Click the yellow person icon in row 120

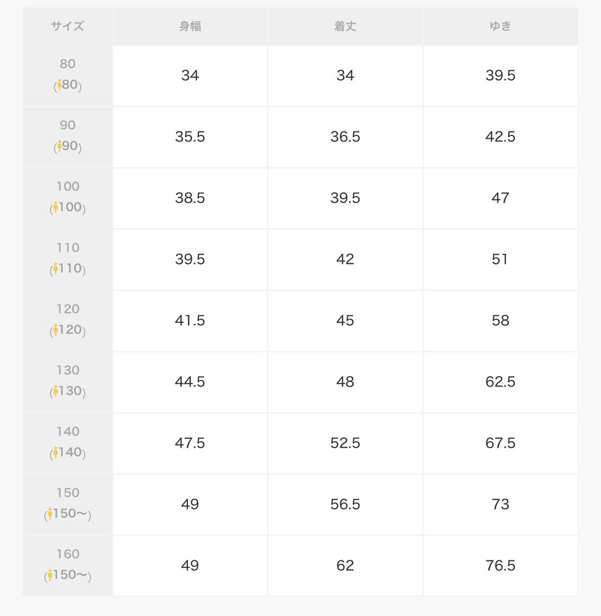[55, 330]
